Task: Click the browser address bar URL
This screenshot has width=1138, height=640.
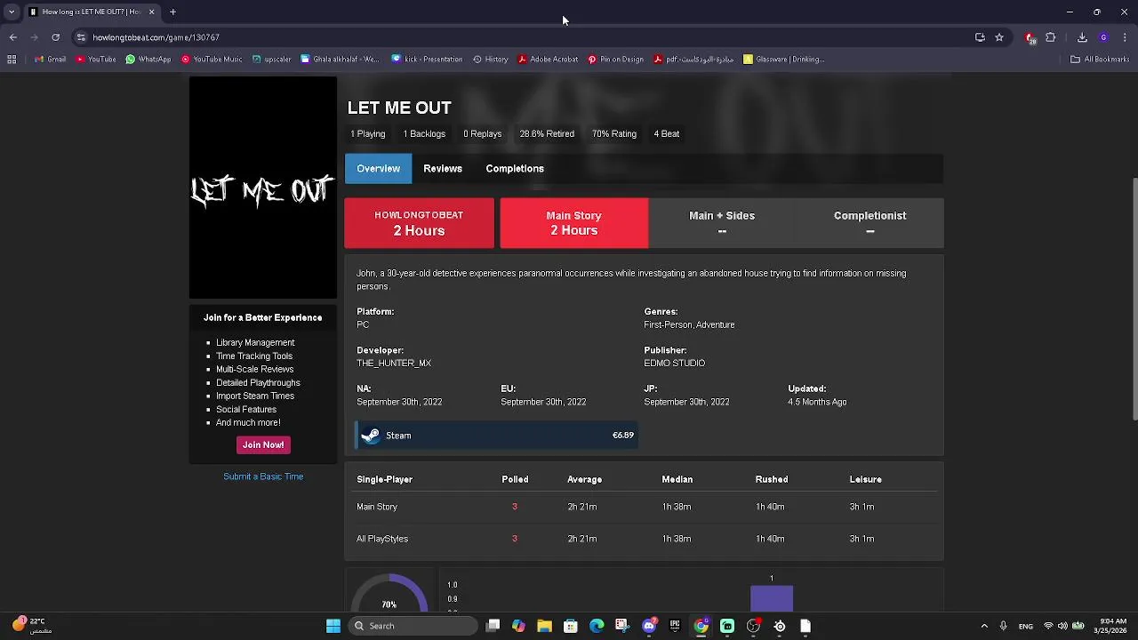Action: coord(156,37)
